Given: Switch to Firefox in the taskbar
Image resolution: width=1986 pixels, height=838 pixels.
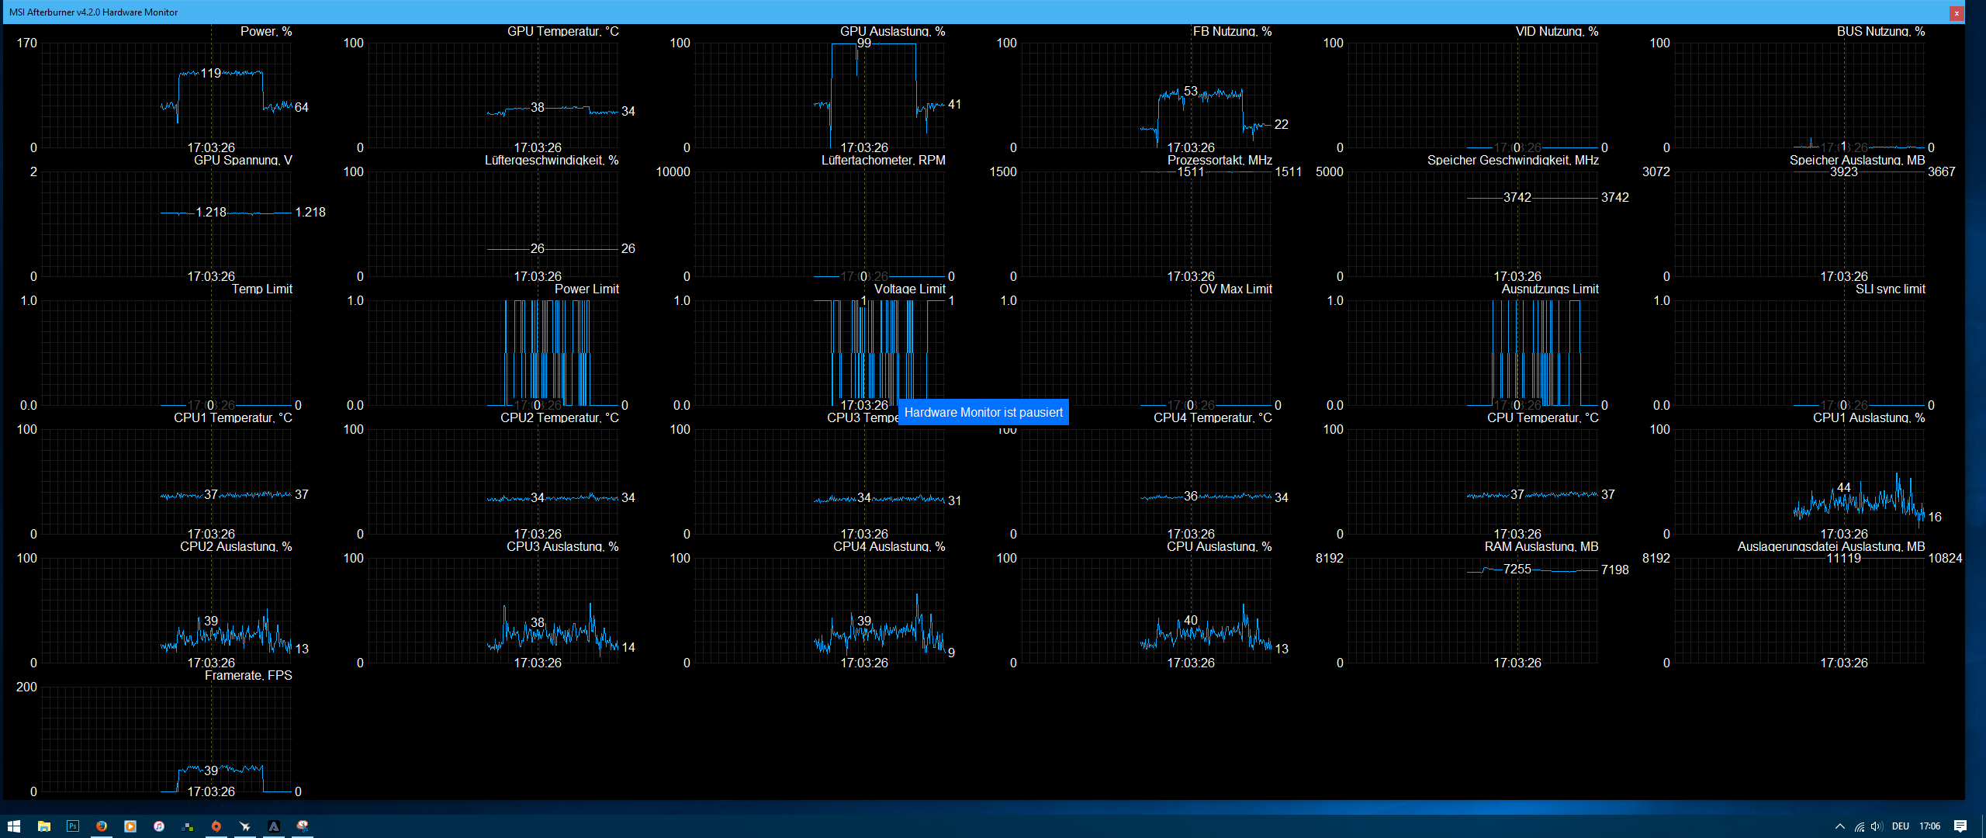Looking at the screenshot, I should 102,826.
